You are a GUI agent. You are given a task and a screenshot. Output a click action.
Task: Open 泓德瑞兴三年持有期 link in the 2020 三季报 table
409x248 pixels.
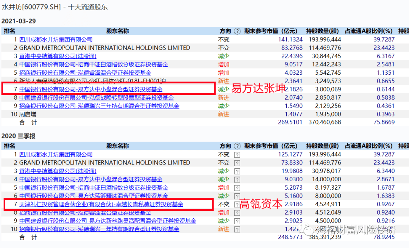coord(99,229)
